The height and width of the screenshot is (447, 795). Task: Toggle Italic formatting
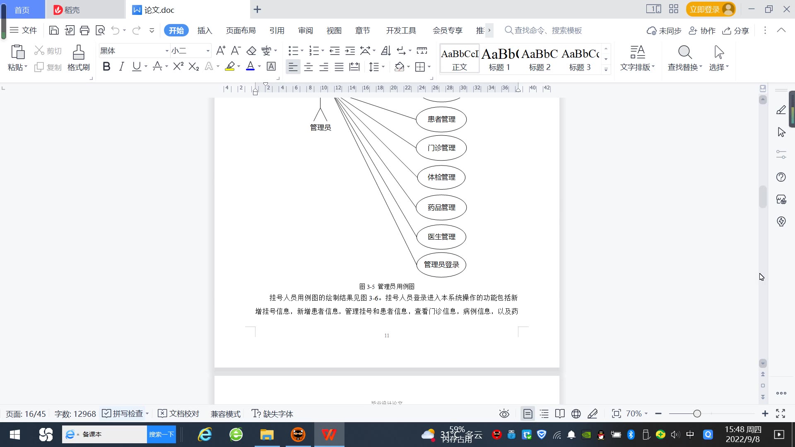coord(121,66)
